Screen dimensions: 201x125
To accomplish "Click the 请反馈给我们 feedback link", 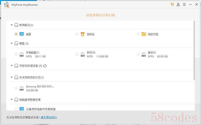I will (49, 117).
